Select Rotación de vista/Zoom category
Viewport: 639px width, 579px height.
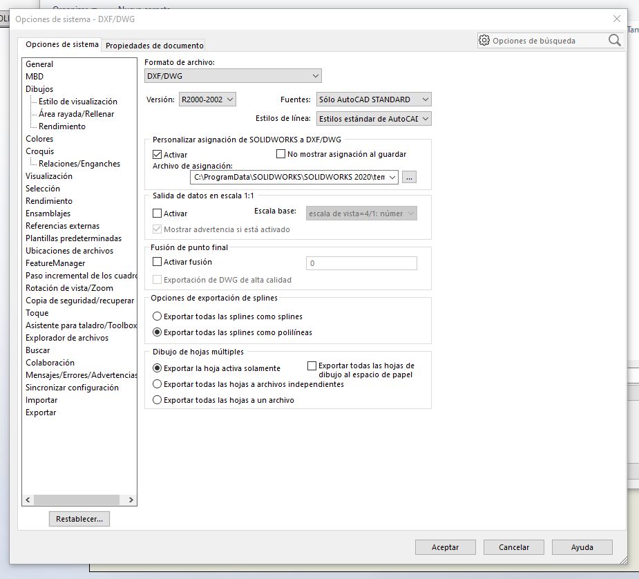coord(69,288)
